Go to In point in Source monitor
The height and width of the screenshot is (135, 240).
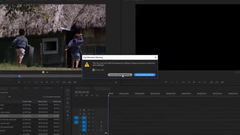pos(36,82)
